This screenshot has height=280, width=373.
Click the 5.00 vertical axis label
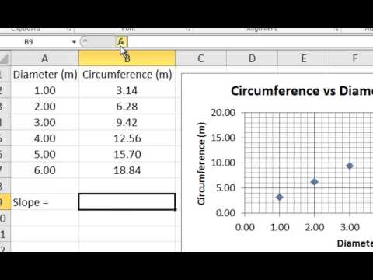225,188
